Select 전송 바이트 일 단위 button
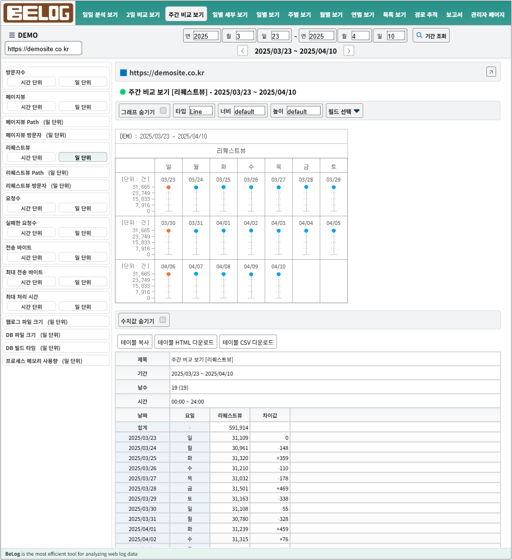This screenshot has height=560, width=512. [x=83, y=257]
